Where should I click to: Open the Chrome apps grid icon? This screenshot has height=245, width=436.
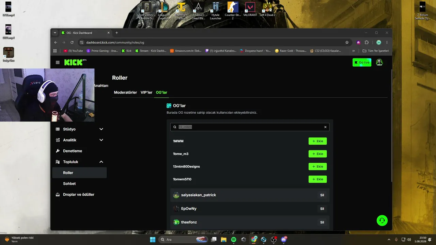click(55, 51)
